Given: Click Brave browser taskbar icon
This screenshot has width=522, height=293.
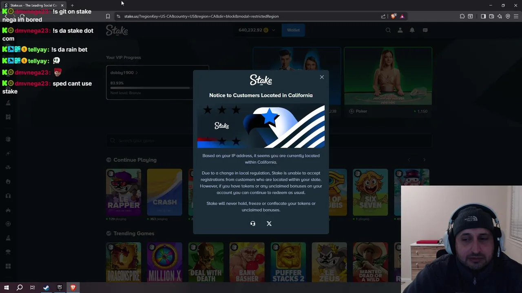Looking at the screenshot, I should tap(73, 288).
